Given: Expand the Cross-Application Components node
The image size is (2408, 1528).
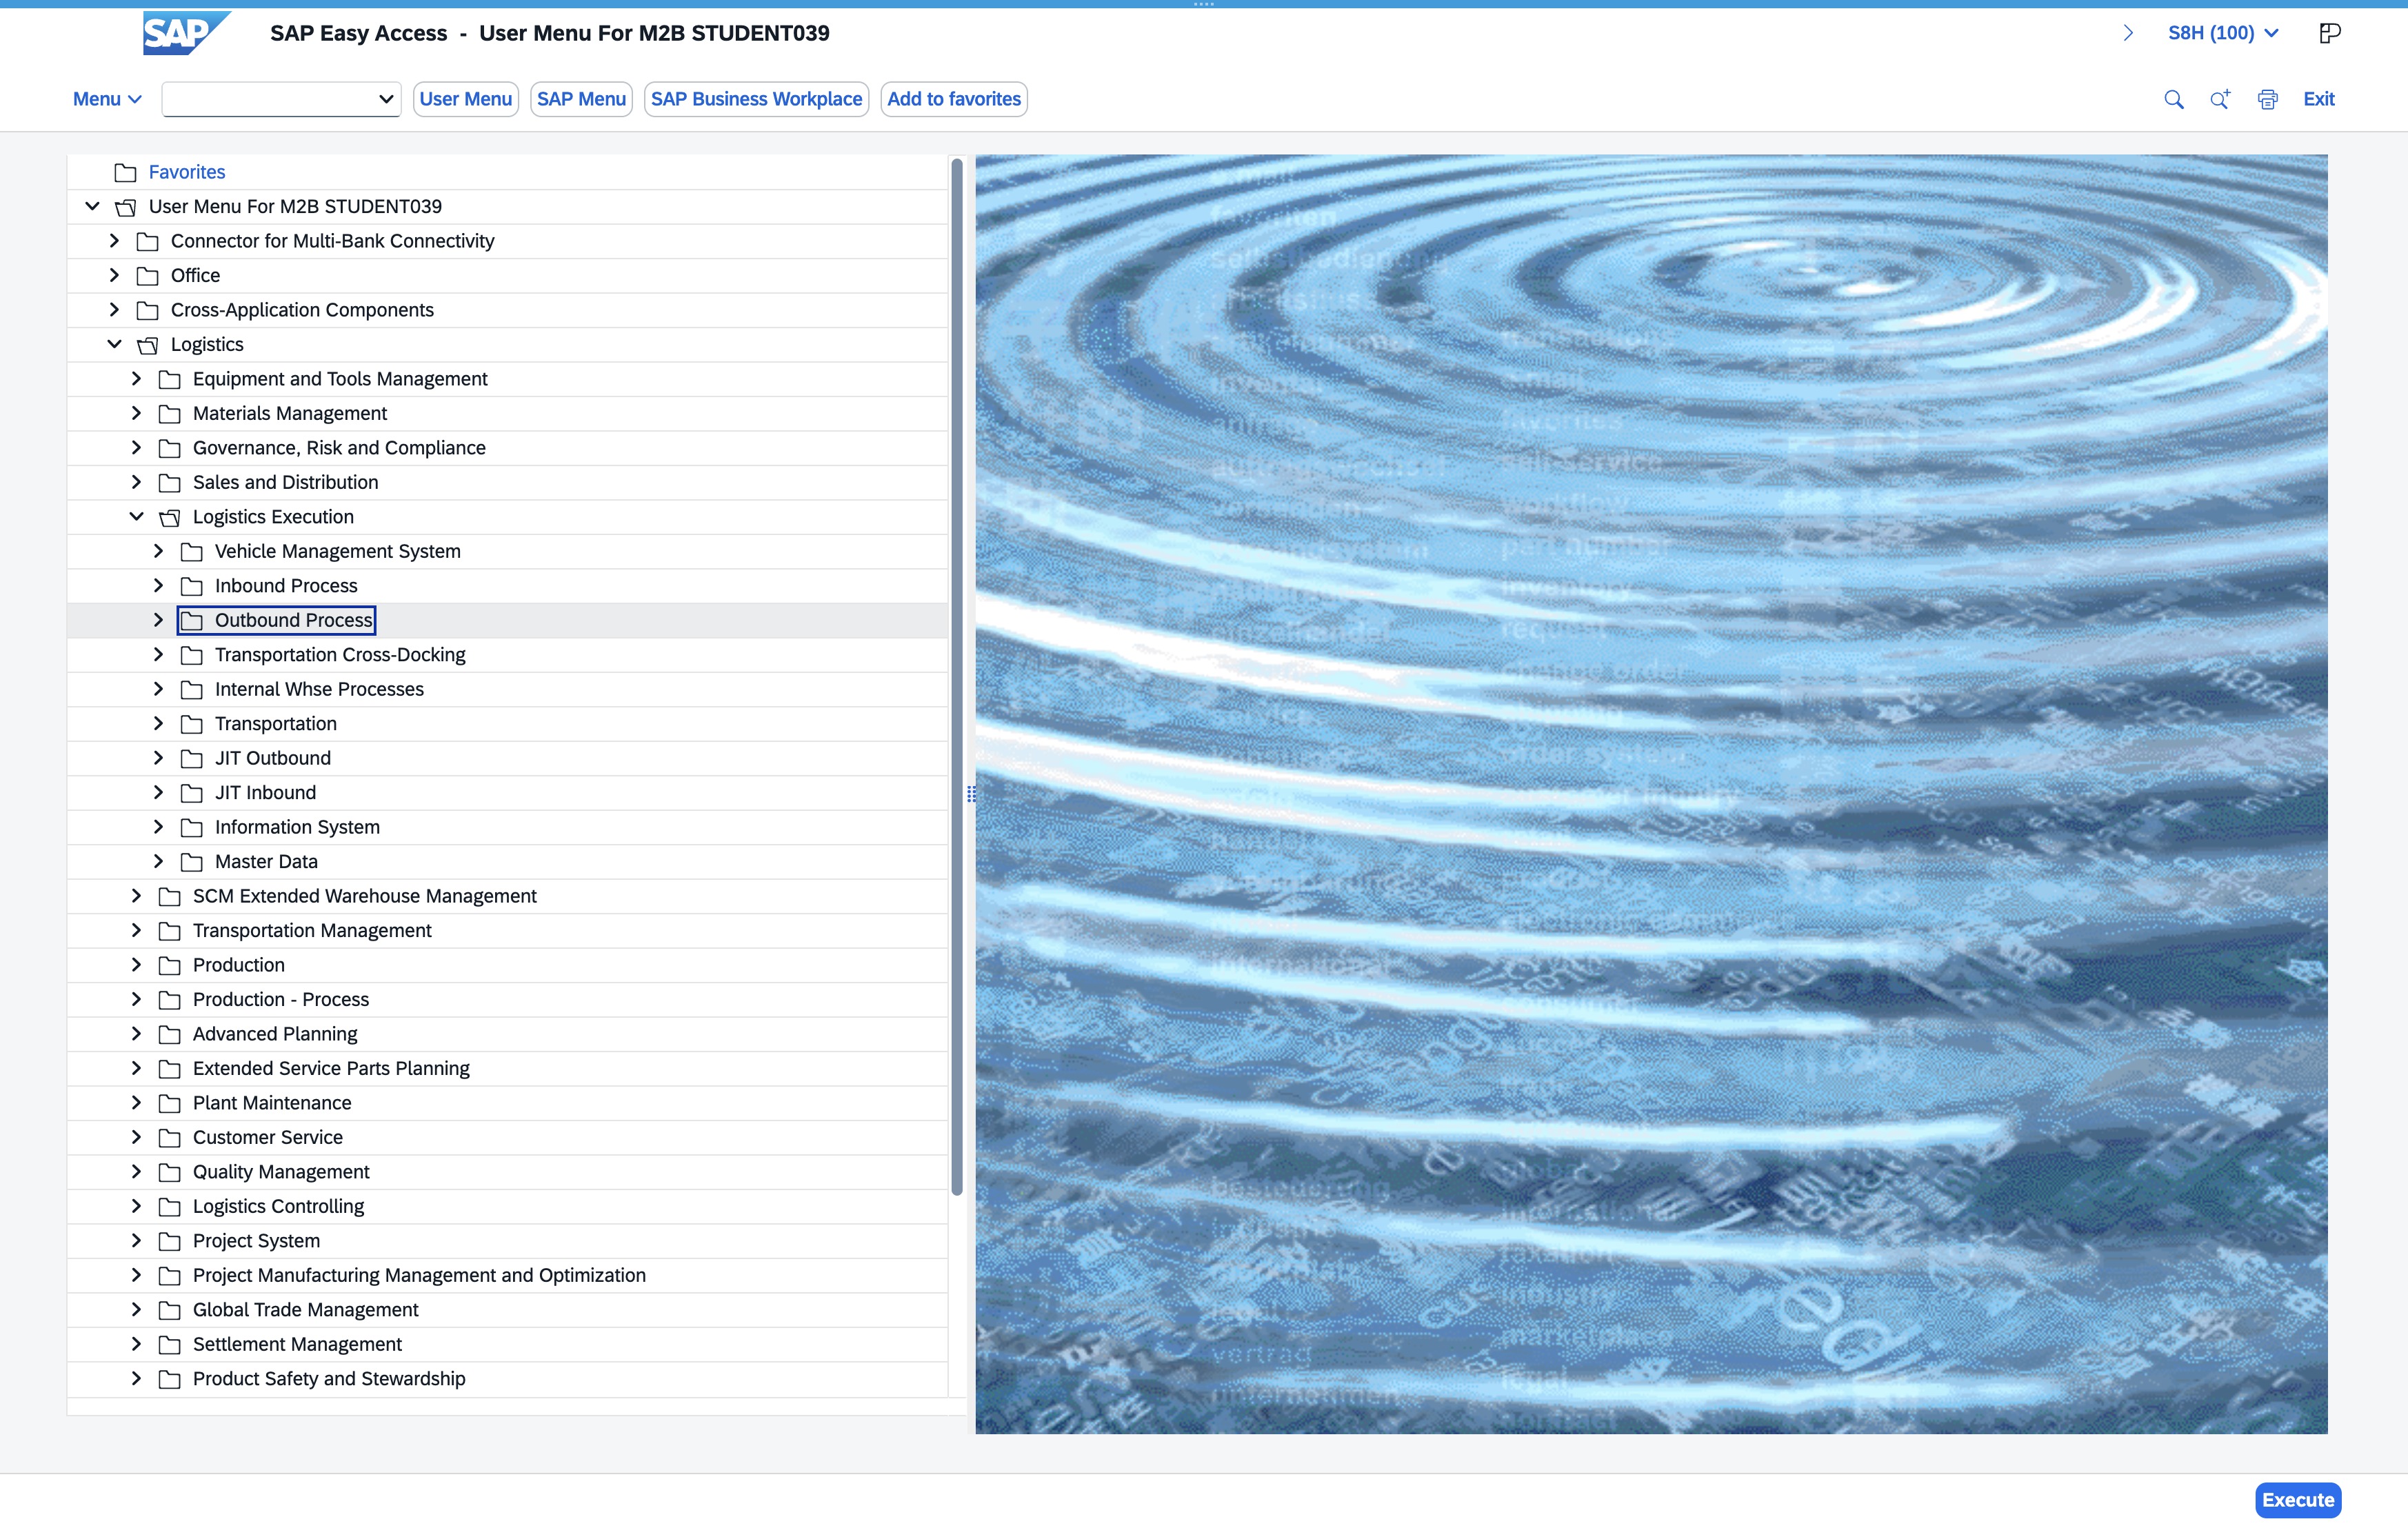Looking at the screenshot, I should [114, 310].
